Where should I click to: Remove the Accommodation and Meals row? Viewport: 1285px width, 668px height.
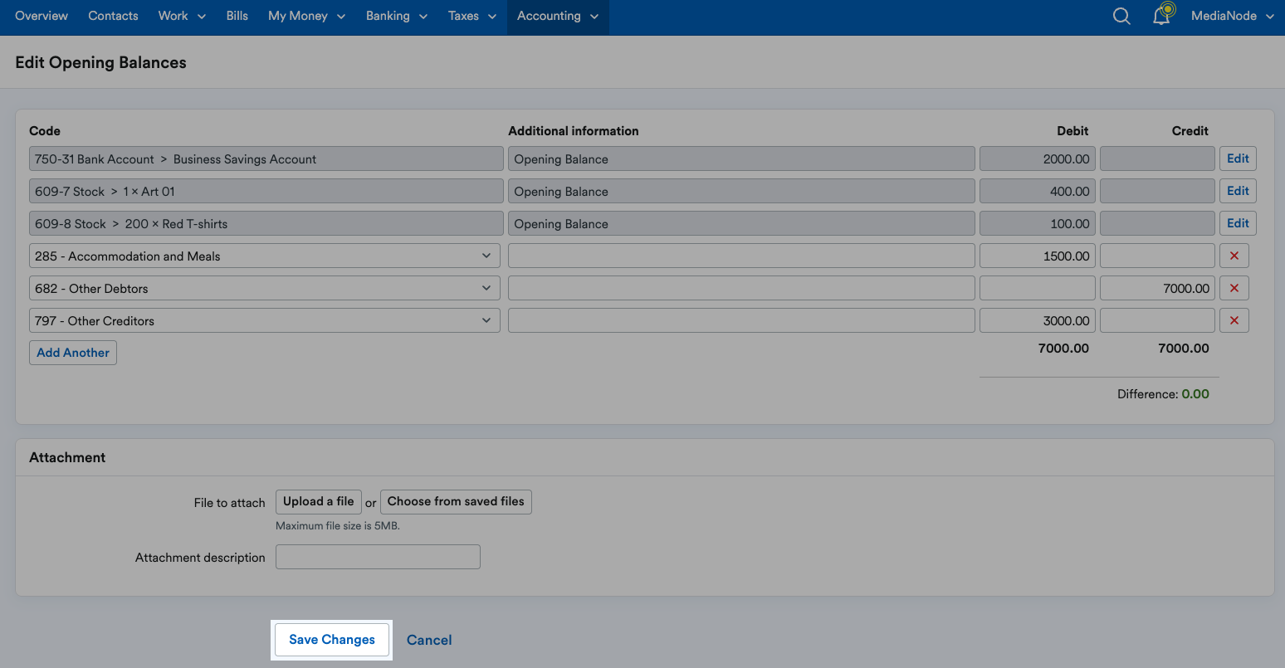(x=1234, y=256)
